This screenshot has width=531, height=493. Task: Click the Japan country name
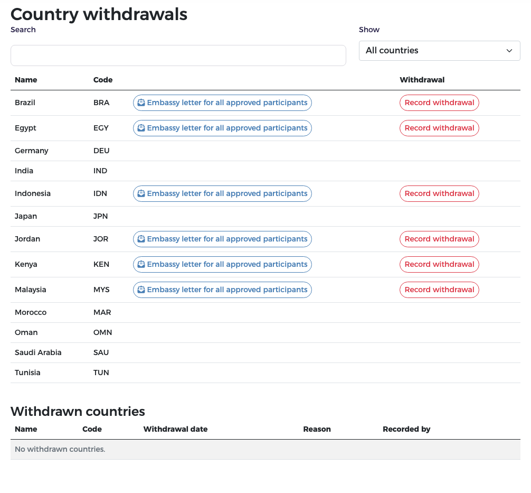click(x=26, y=216)
